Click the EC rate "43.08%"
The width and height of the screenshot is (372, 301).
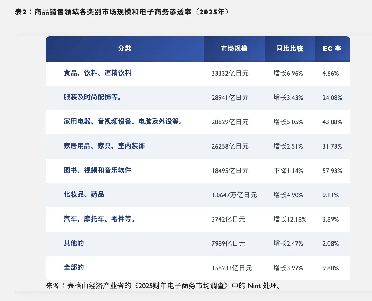point(332,122)
